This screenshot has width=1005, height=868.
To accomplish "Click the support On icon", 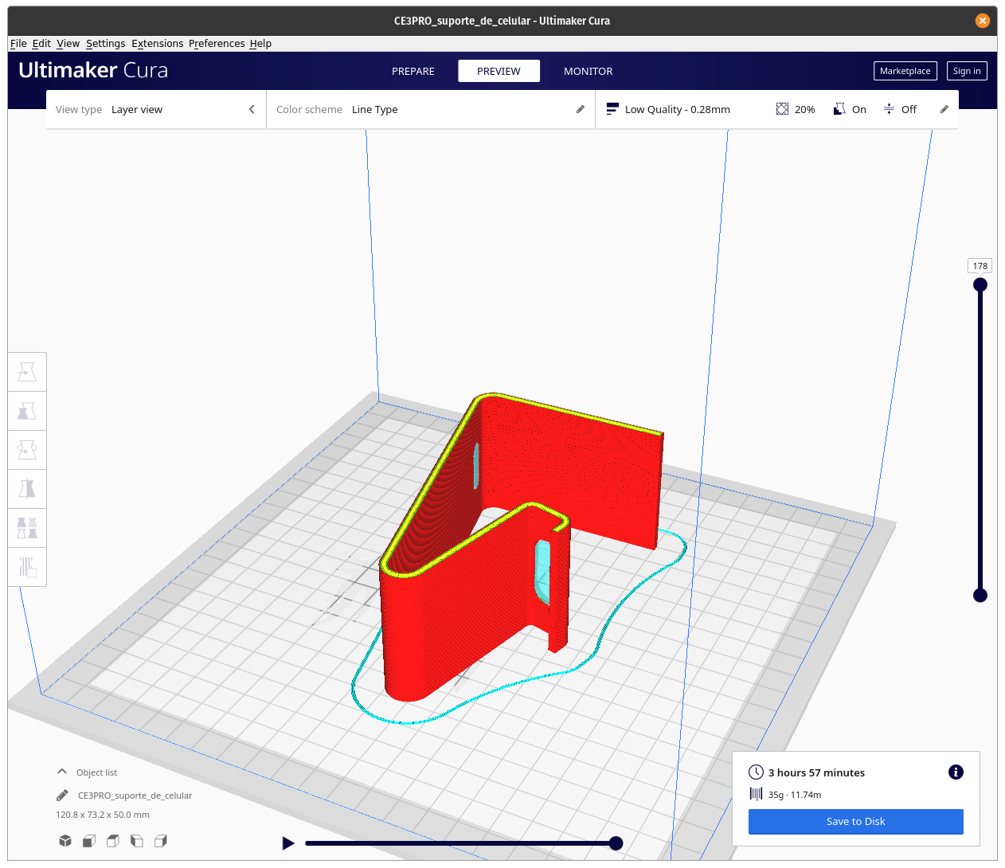I will click(x=839, y=109).
